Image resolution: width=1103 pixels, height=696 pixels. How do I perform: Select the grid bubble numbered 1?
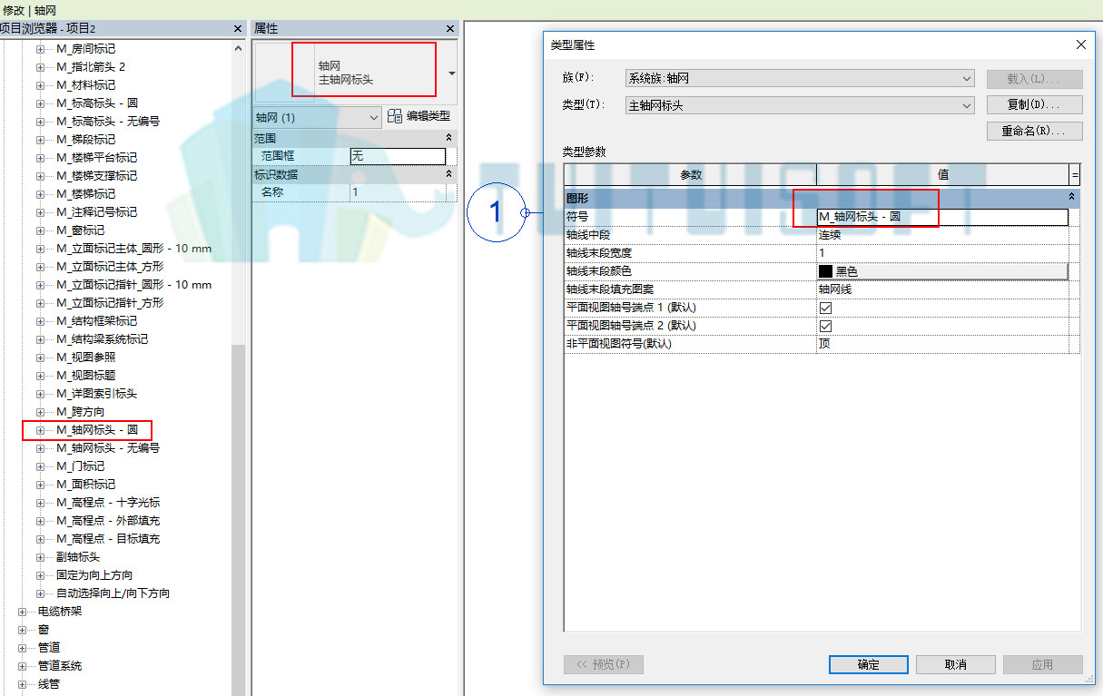tap(496, 212)
